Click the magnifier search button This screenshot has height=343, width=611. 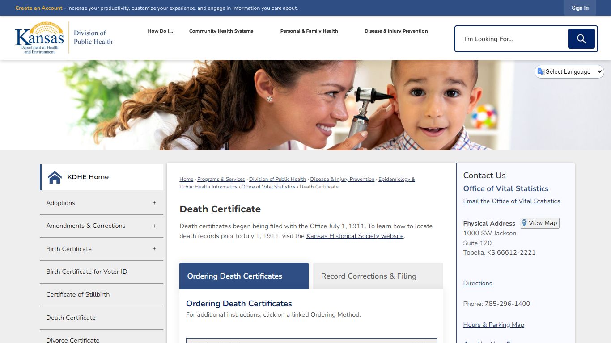(x=581, y=39)
